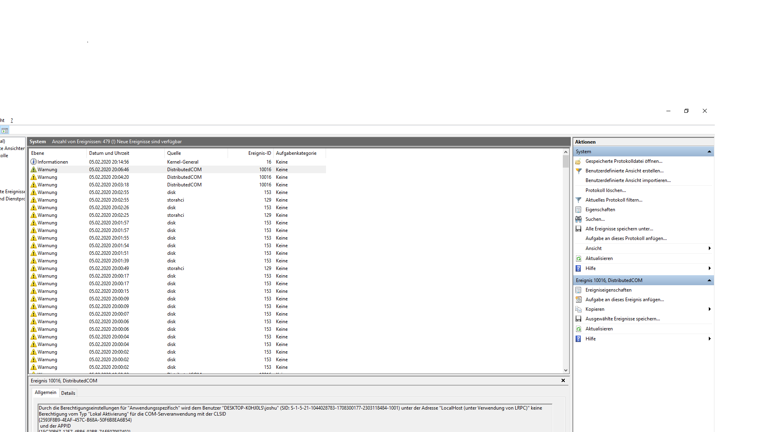Expand the Kopieren submenu arrow
The width and height of the screenshot is (768, 432).
[709, 309]
